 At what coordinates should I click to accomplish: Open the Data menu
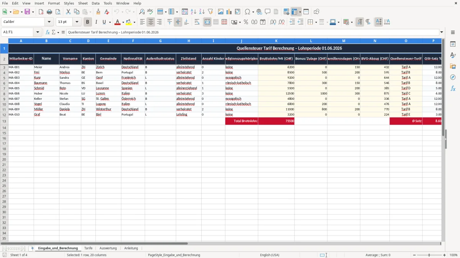tap(95, 3)
